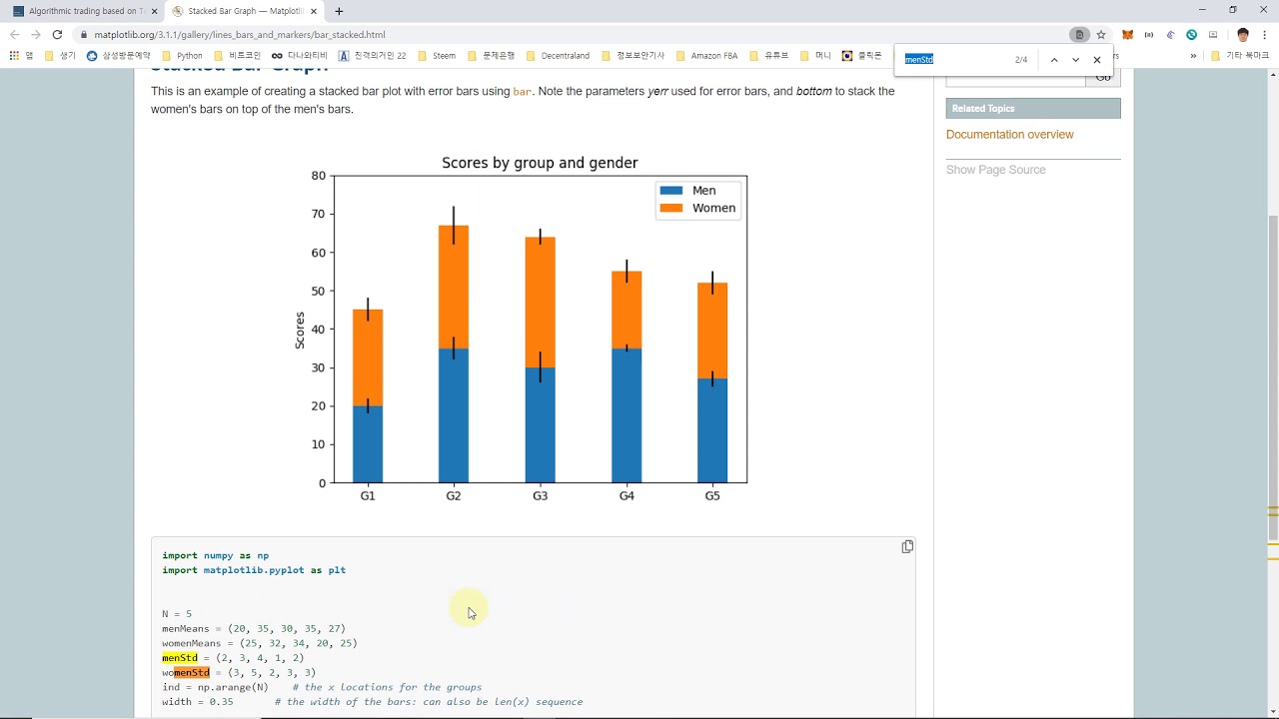Copy the code block with the copy icon

(907, 546)
